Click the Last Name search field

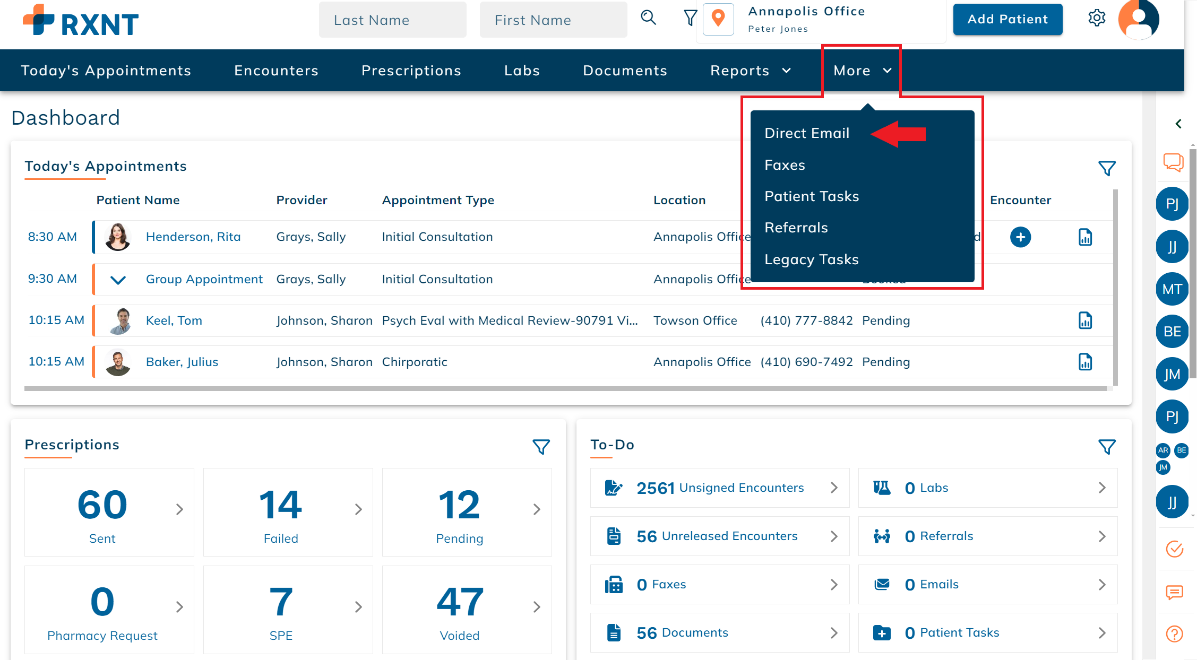coord(392,20)
